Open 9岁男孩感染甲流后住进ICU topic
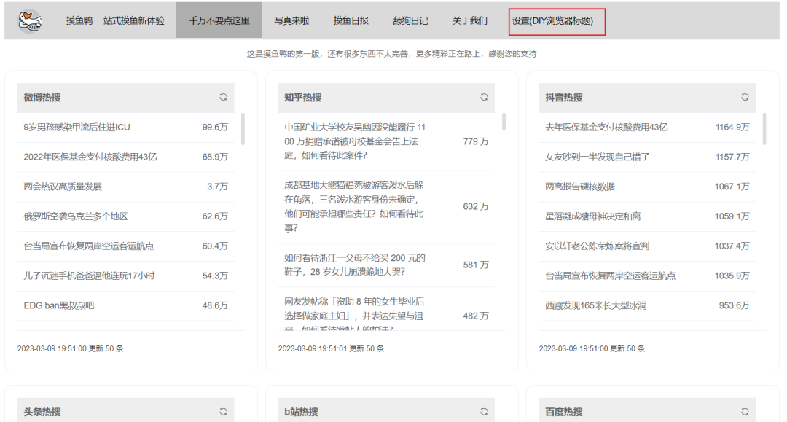 point(77,128)
